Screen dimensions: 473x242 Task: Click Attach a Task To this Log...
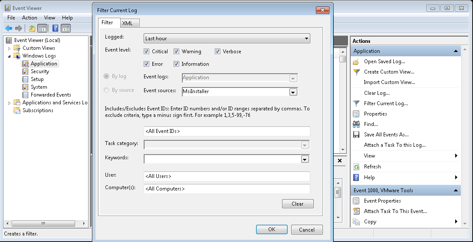click(394, 145)
